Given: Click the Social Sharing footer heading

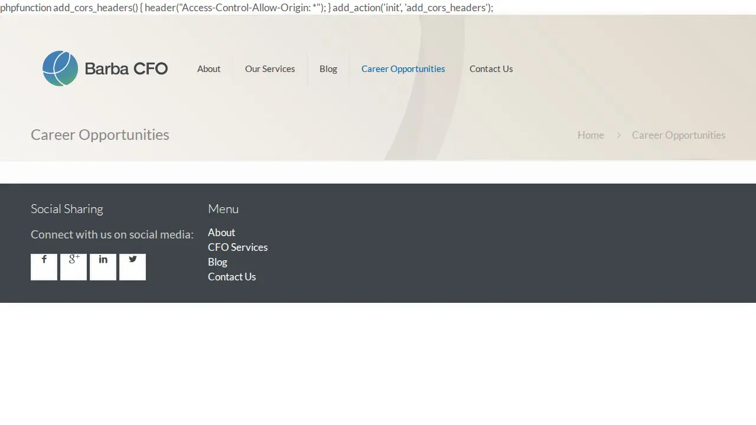Looking at the screenshot, I should tap(67, 209).
